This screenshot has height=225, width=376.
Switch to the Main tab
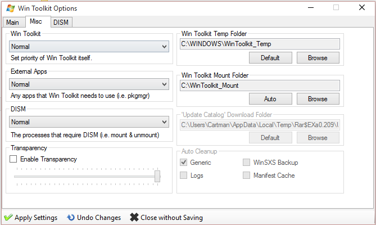[13, 22]
